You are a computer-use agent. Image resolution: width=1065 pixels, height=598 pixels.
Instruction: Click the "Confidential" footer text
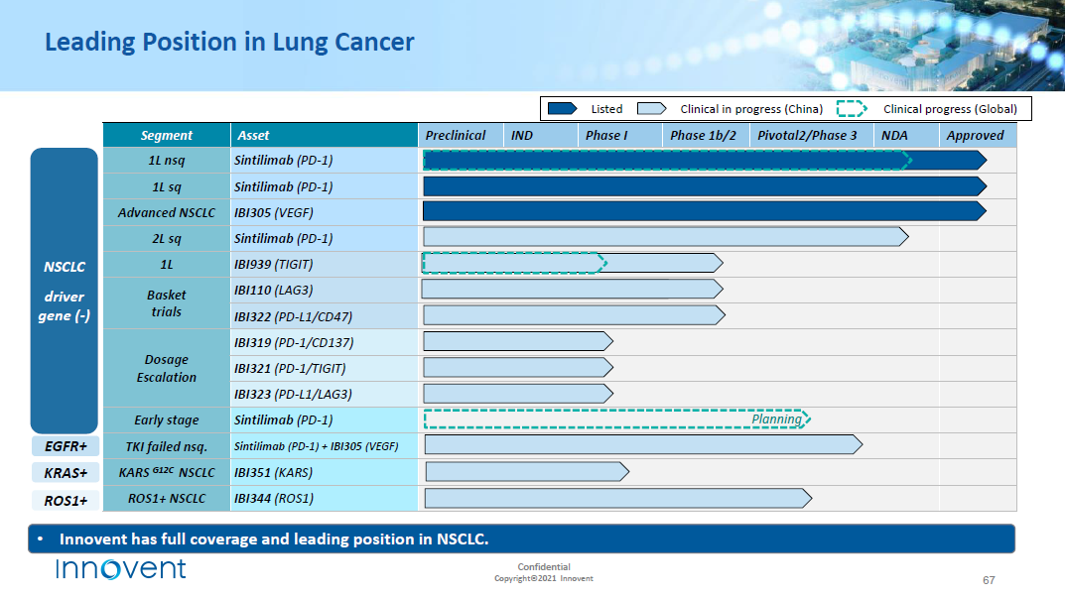click(x=544, y=567)
